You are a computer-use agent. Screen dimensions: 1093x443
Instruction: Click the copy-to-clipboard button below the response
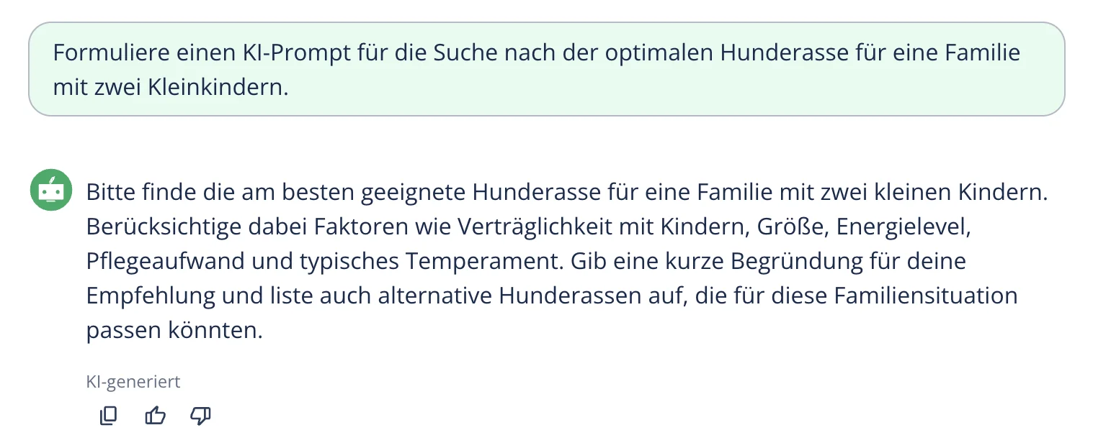[x=108, y=416]
